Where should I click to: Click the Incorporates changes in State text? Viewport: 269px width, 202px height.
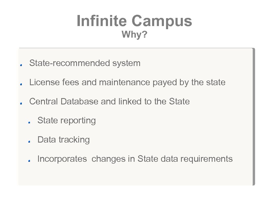[135, 159]
